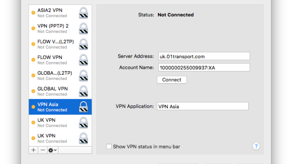Open the help question mark button

point(256,146)
